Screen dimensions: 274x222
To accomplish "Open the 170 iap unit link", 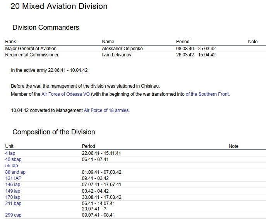I will click(x=13, y=197).
